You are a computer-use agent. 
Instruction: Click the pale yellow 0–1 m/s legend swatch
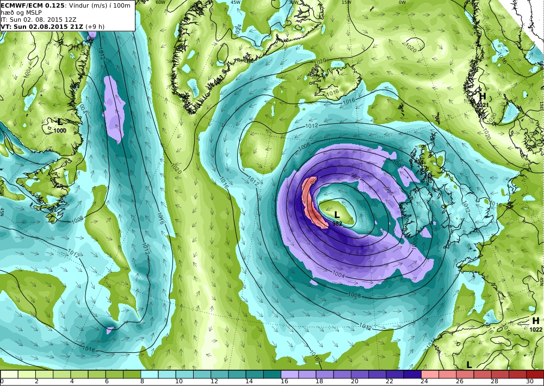[9, 374]
